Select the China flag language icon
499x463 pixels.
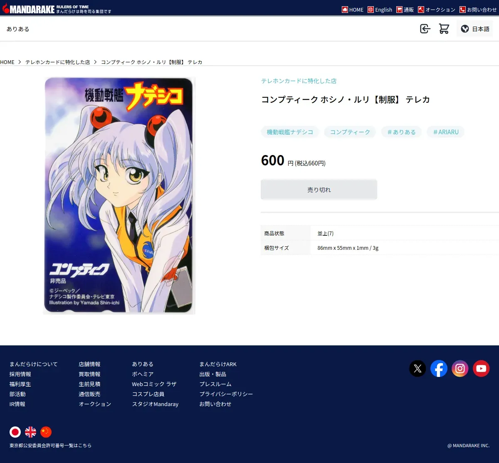pyautogui.click(x=46, y=432)
